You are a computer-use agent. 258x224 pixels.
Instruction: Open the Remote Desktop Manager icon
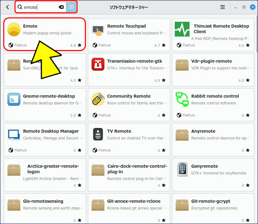(14, 134)
